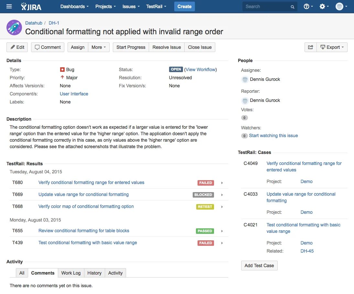Image resolution: width=354 pixels, height=294 pixels.
Task: Click the Add Test Case button
Action: [x=259, y=265]
